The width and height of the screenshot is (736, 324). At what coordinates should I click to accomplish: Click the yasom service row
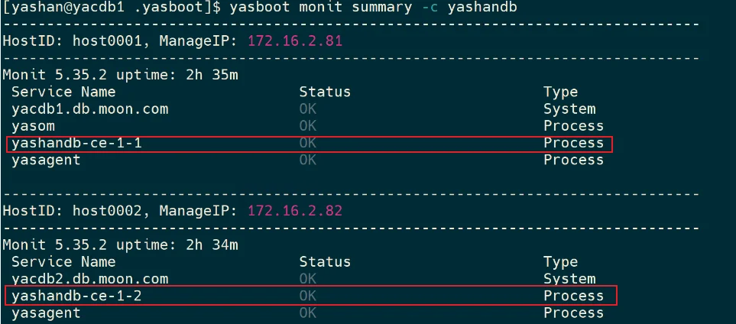pyautogui.click(x=307, y=126)
